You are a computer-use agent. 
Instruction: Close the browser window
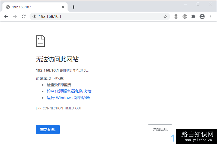210,4
